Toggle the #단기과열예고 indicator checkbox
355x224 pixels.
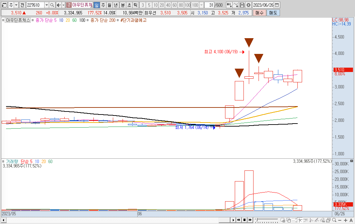(118, 20)
